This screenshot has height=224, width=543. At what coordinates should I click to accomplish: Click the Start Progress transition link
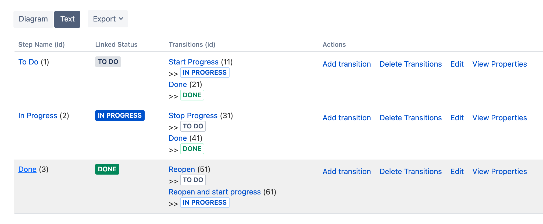(x=194, y=62)
